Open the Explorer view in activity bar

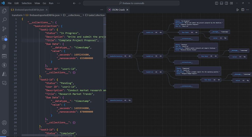(4, 11)
